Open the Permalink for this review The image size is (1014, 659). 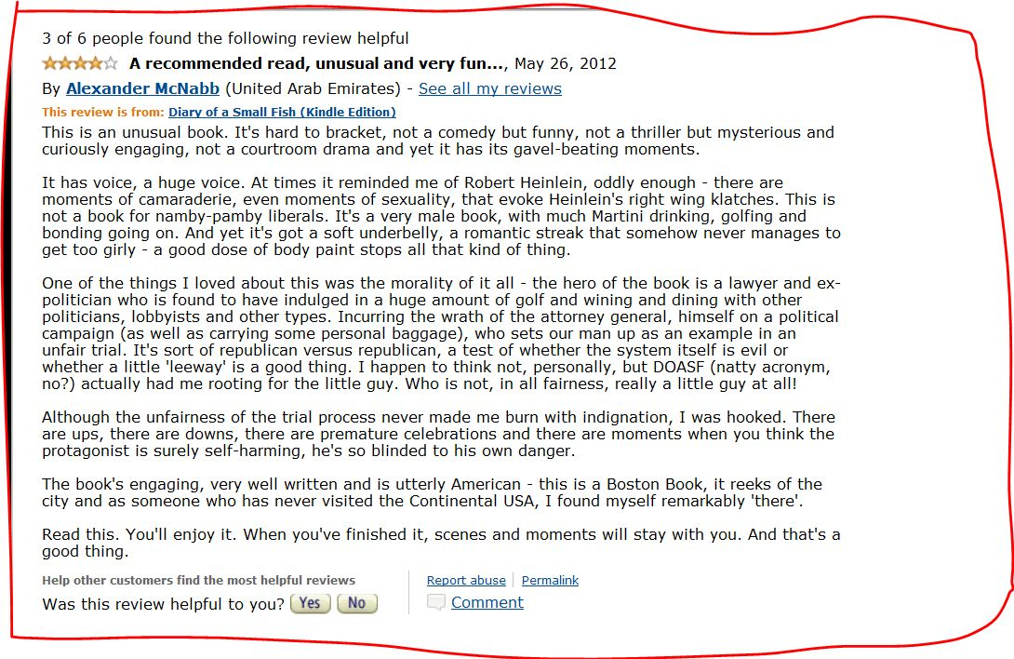point(551,580)
